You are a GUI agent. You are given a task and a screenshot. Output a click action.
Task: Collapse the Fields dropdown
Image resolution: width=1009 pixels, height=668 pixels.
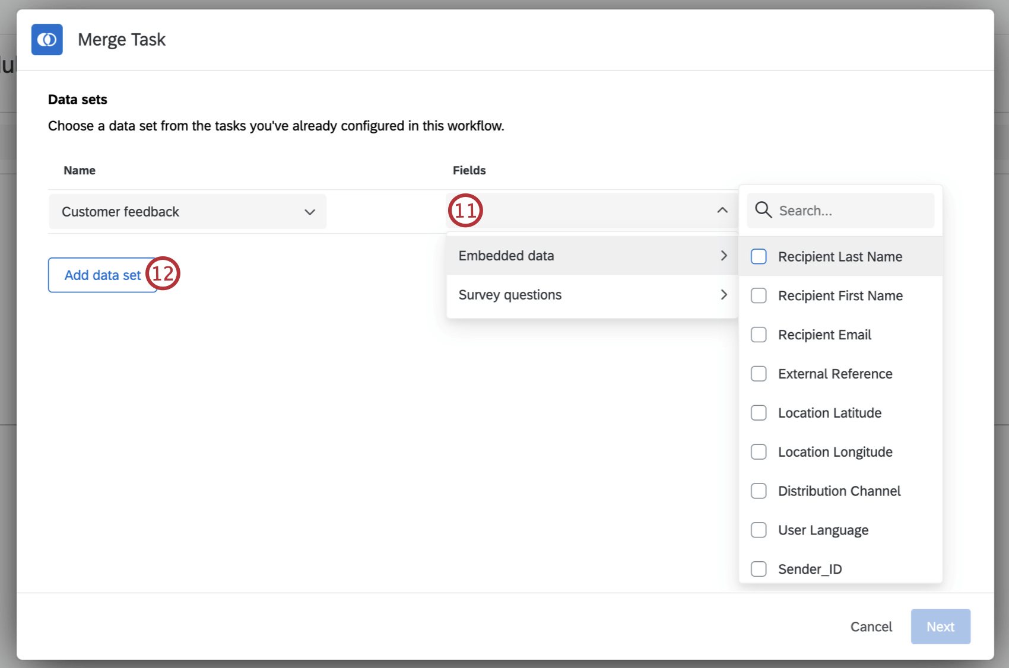coord(722,211)
